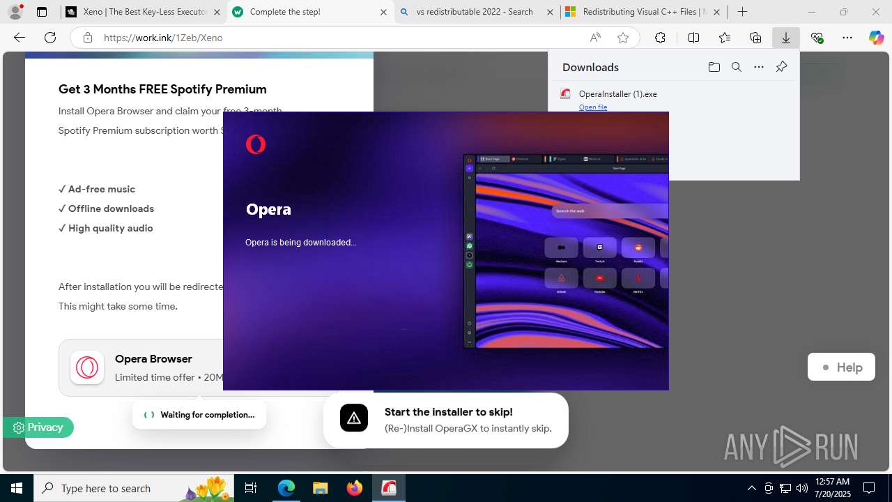Close the Complete the step! tab

[x=384, y=12]
